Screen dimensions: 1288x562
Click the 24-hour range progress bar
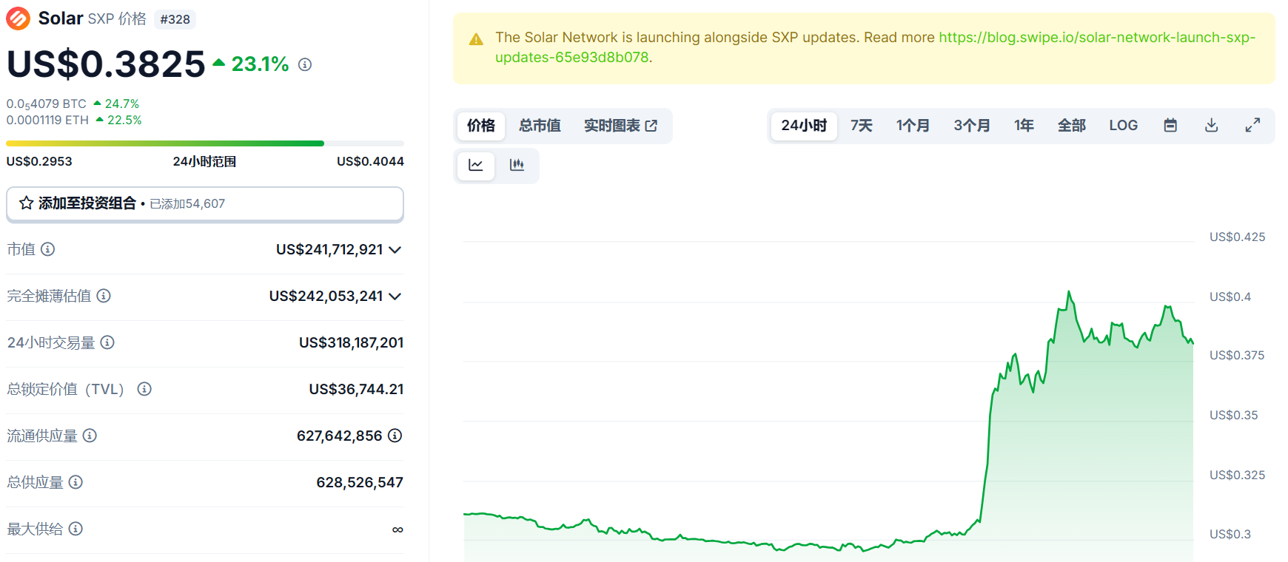pos(205,143)
